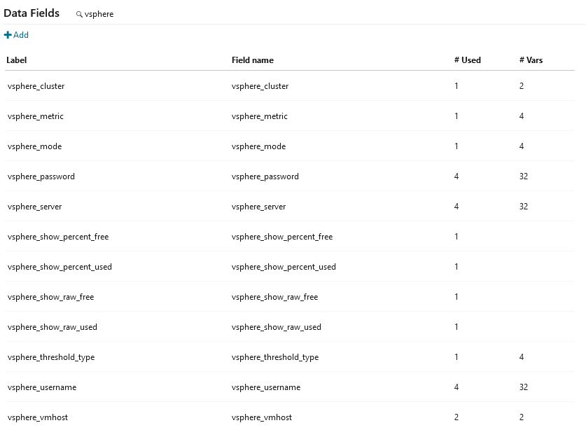Viewport: 586px width, 437px height.
Task: Select the vsphere_mode field name cell
Action: click(258, 146)
